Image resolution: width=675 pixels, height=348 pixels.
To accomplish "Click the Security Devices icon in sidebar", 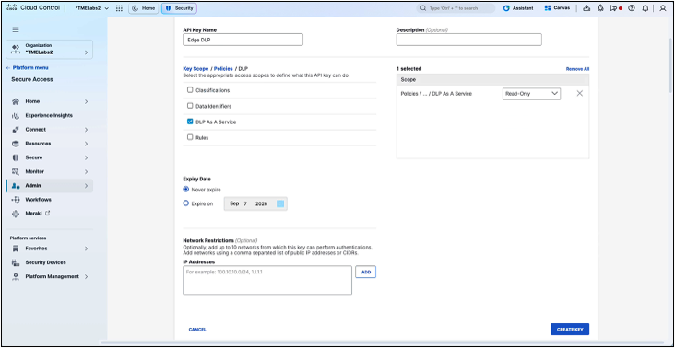I will 16,262.
